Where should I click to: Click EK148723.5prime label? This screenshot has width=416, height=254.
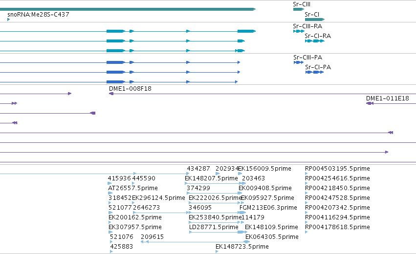[x=242, y=247]
